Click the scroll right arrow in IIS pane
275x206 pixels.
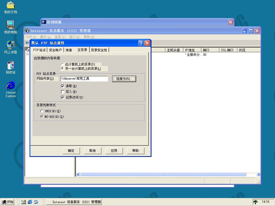pyautogui.click(x=259, y=174)
